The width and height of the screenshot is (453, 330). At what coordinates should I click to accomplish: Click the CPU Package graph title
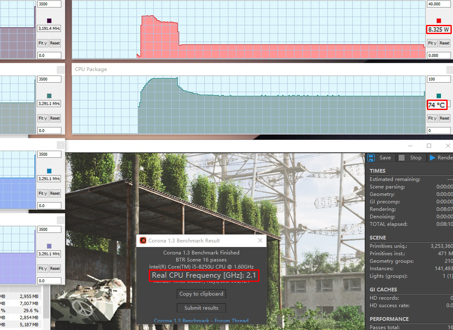coord(91,69)
